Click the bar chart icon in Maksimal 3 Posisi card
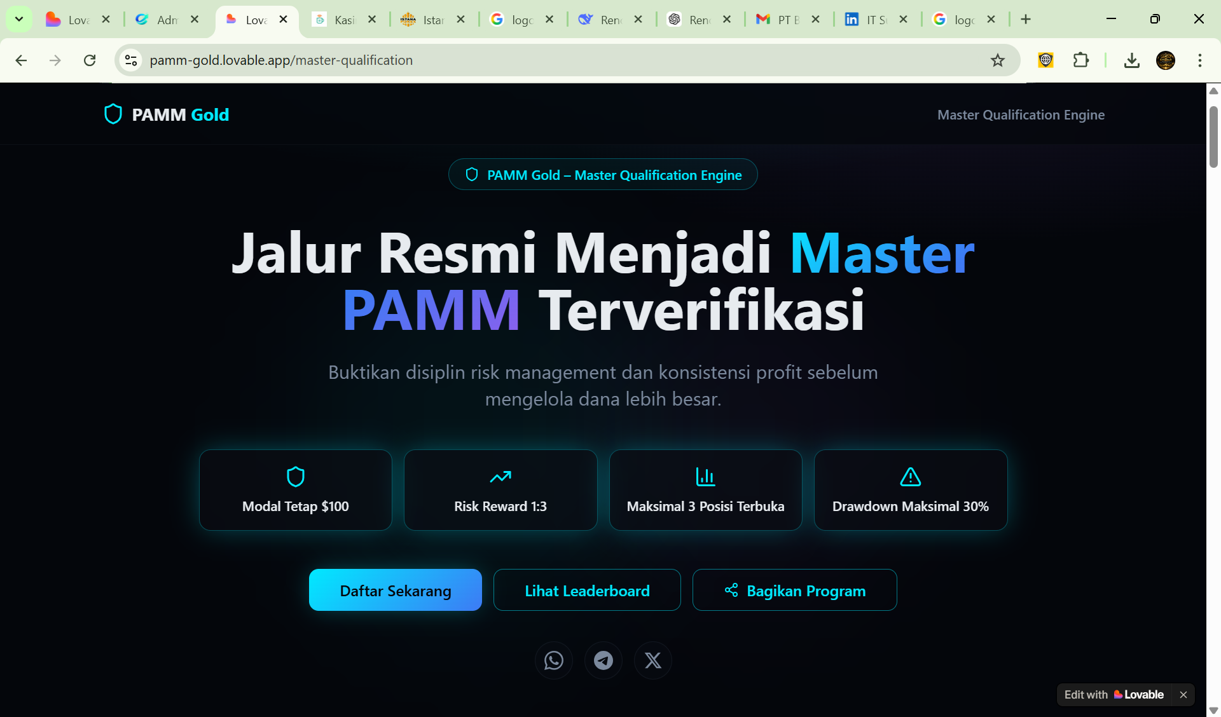The image size is (1221, 717). tap(705, 477)
